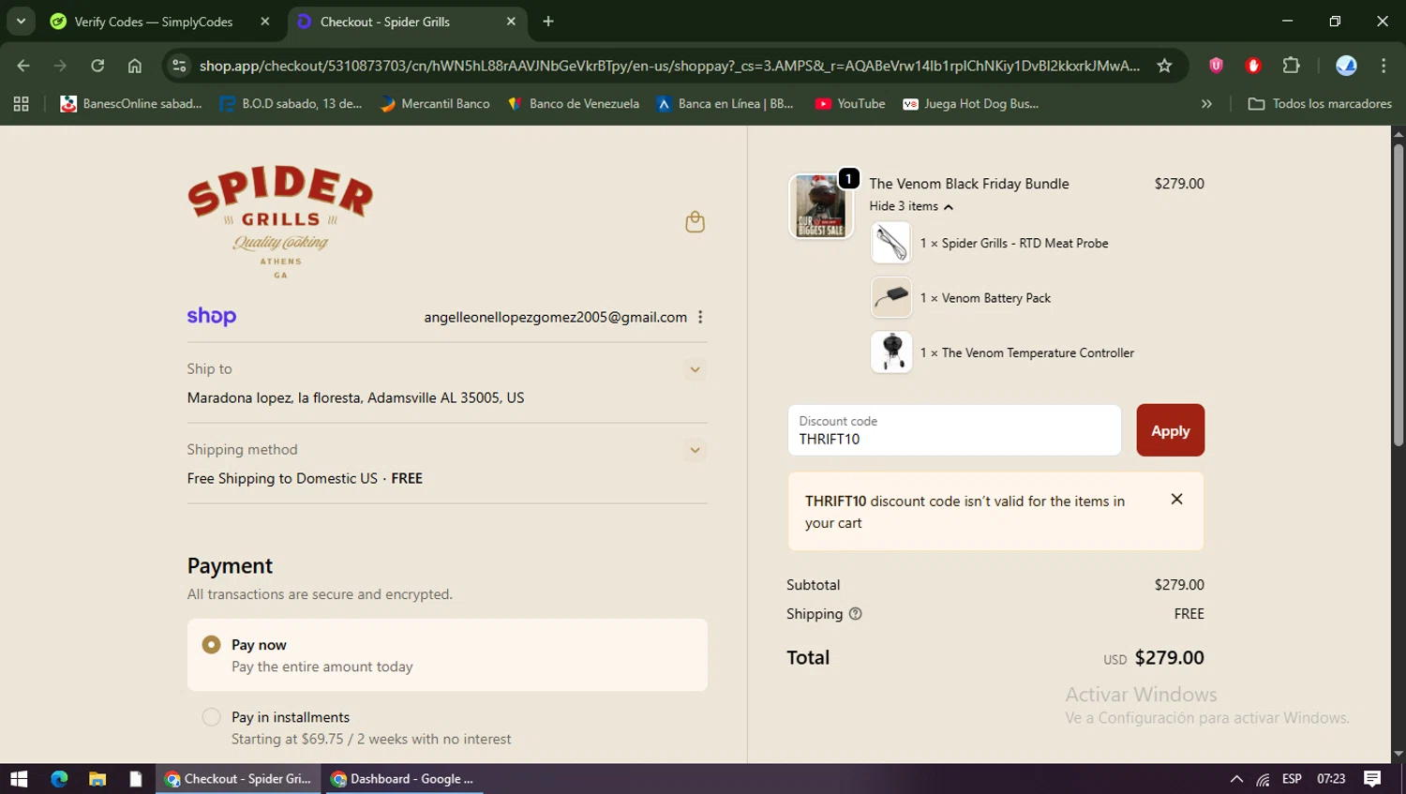Screen dimensions: 1406x794
Task: Click the ESP language indicator
Action: coord(1292,779)
